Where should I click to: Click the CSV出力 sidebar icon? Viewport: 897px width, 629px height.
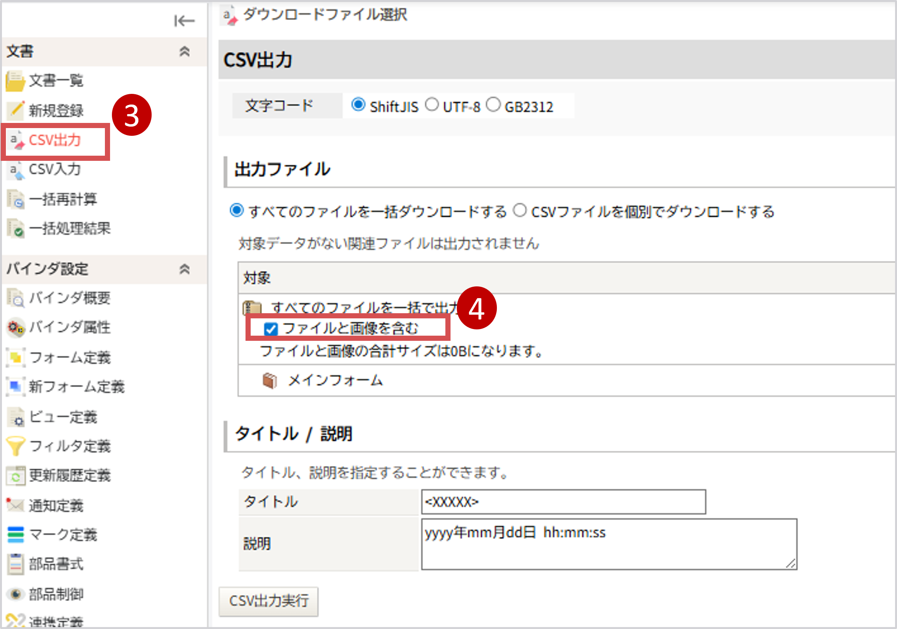(x=17, y=140)
